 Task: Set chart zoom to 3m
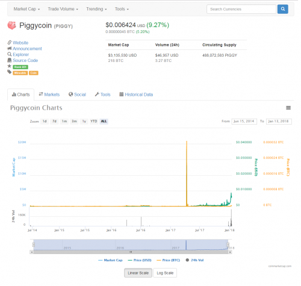[74, 121]
